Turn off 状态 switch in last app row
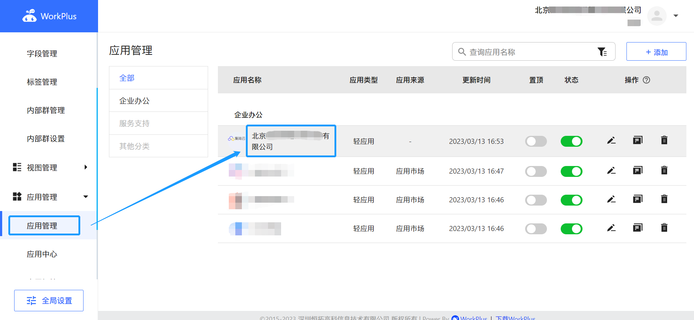This screenshot has height=320, width=694. tap(571, 229)
